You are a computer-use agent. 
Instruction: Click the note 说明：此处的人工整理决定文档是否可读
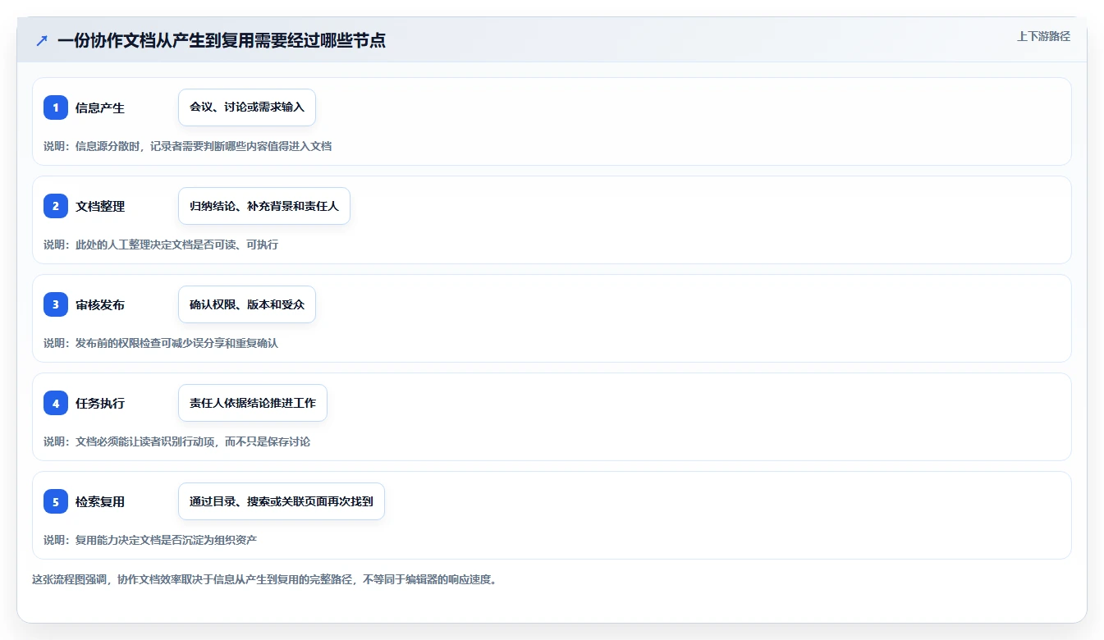161,245
